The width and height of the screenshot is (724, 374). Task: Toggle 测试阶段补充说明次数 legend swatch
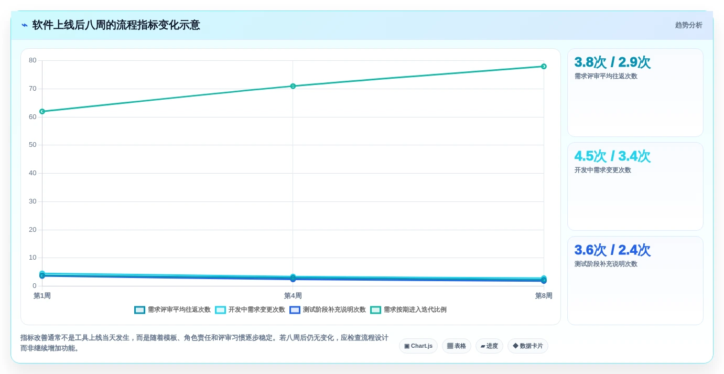click(295, 310)
